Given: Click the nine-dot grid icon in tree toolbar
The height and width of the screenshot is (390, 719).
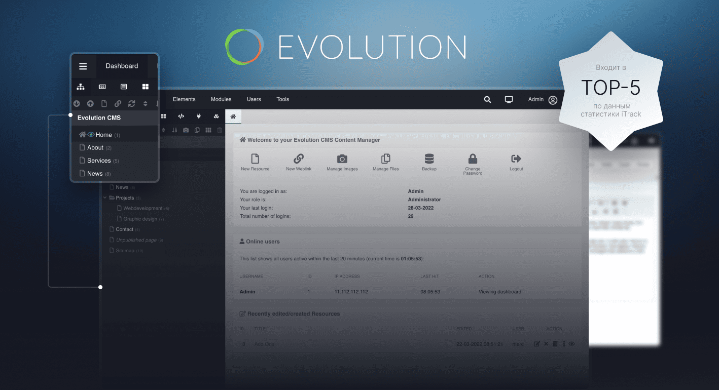Looking at the screenshot, I should coord(208,130).
